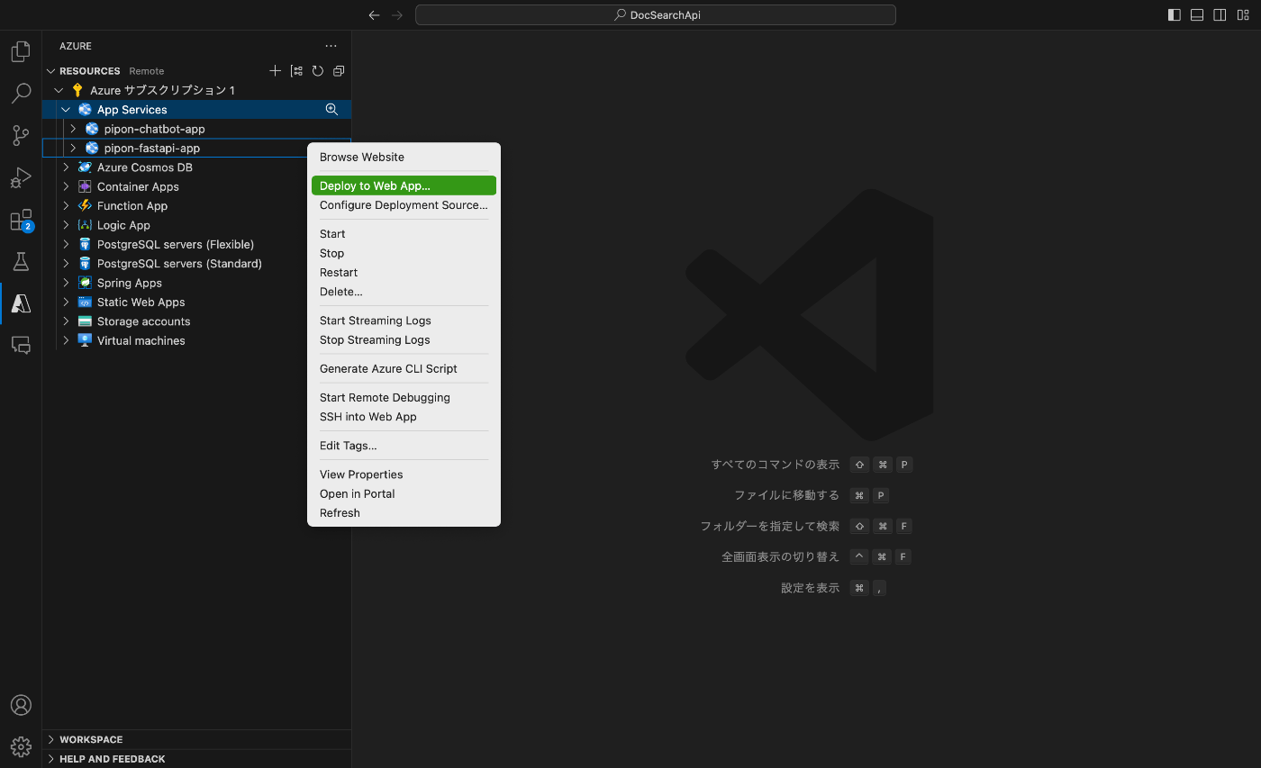Expand pipon-fastapi-app
The height and width of the screenshot is (768, 1261).
click(x=73, y=149)
